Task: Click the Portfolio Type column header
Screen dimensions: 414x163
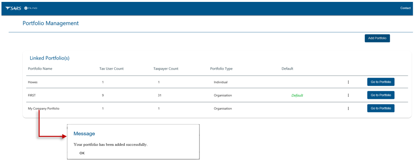Action: pyautogui.click(x=221, y=69)
